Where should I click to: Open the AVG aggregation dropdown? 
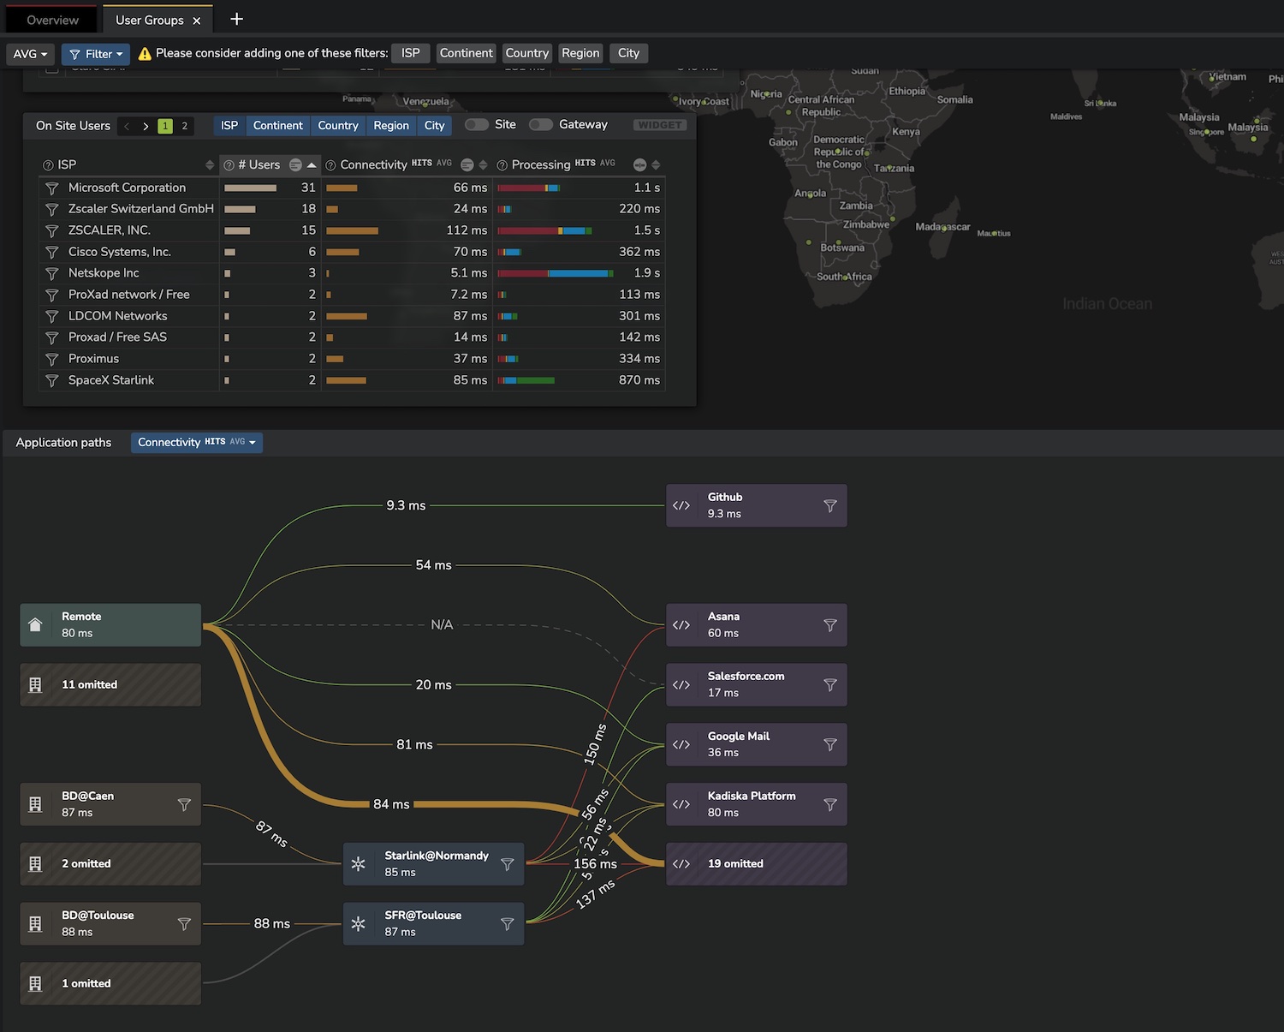point(30,54)
